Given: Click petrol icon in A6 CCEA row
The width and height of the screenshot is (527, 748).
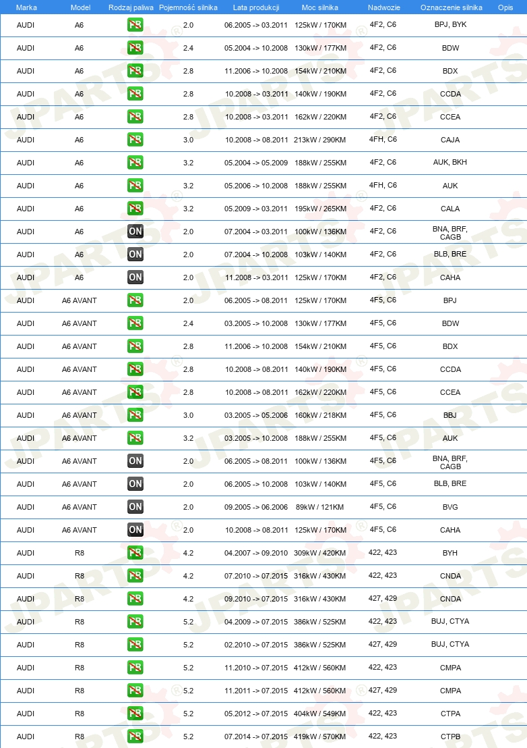Looking at the screenshot, I should tap(135, 116).
